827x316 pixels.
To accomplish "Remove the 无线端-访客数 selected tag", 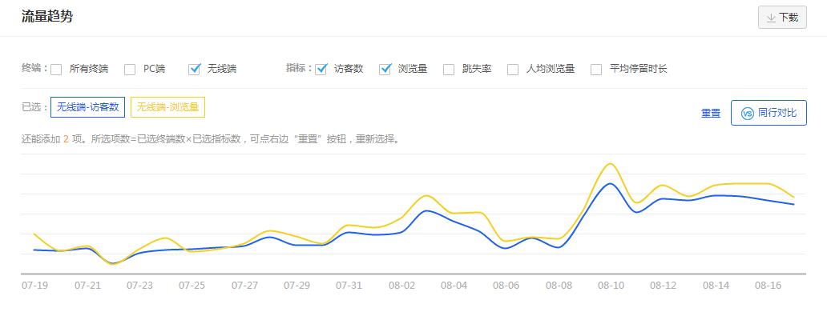I will [x=87, y=107].
